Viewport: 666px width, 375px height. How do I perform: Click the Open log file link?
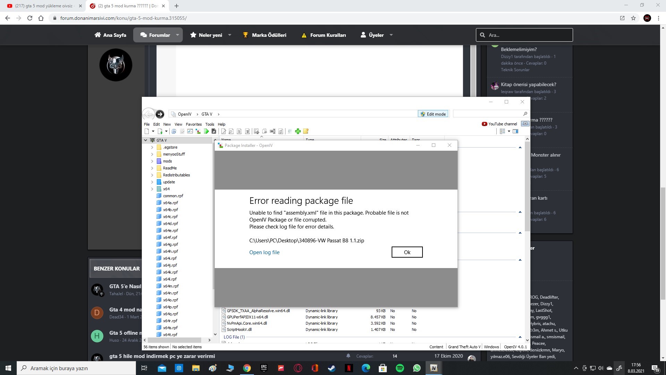coord(264,252)
